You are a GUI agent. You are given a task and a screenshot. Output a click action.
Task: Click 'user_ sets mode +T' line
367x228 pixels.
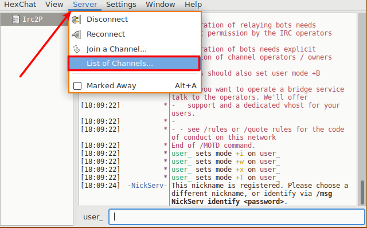(x=225, y=178)
